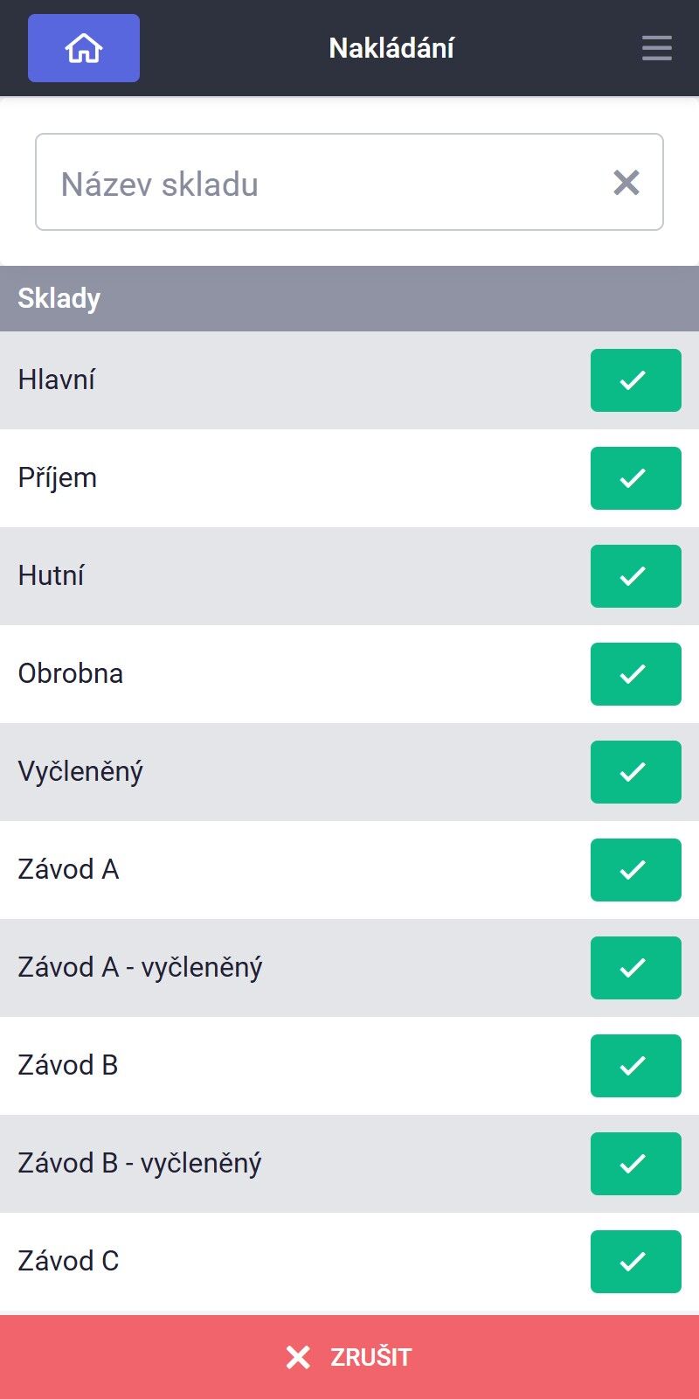
Task: Confirm Závod A with its checkmark
Action: [x=636, y=870]
